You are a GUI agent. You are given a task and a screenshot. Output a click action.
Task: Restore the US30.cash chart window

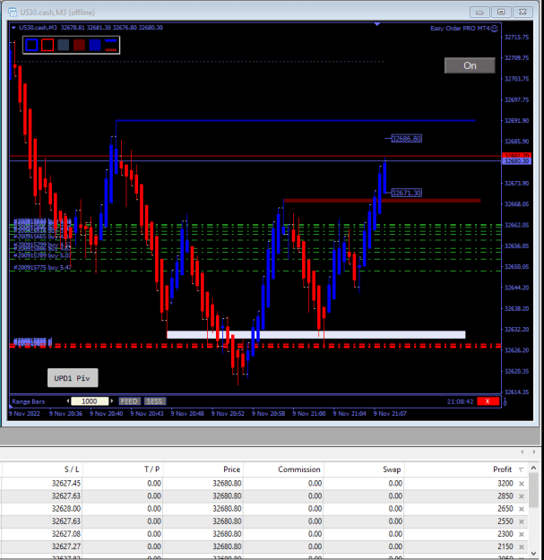click(501, 13)
